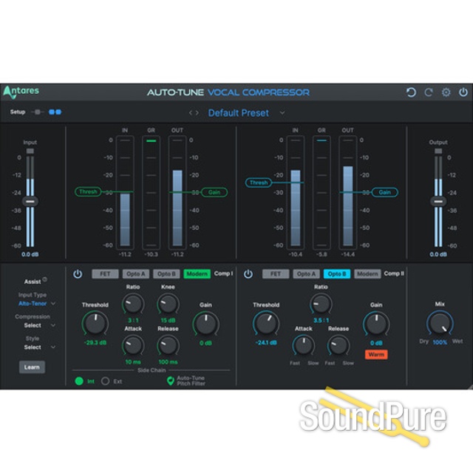This screenshot has width=473, height=473.
Task: Go to previous preset arrow
Action: 191,113
